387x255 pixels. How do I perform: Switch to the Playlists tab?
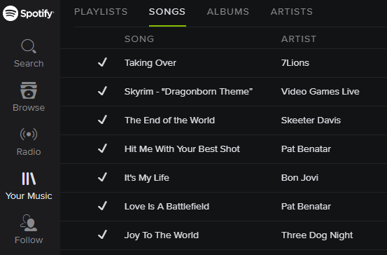[101, 12]
